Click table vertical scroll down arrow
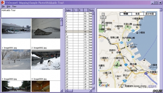This screenshot has height=93, width=163. 93,88
